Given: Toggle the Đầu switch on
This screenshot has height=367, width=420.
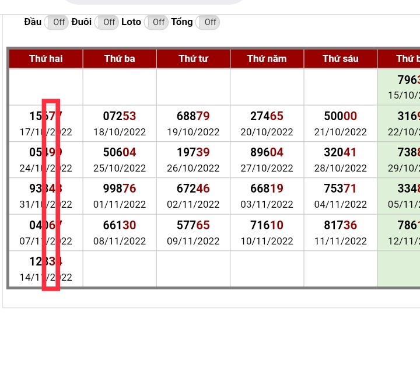Looking at the screenshot, I should coord(57,22).
